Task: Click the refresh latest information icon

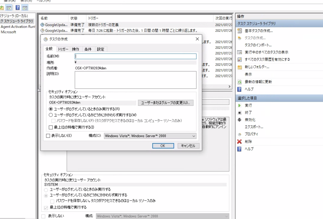Action: click(x=239, y=82)
